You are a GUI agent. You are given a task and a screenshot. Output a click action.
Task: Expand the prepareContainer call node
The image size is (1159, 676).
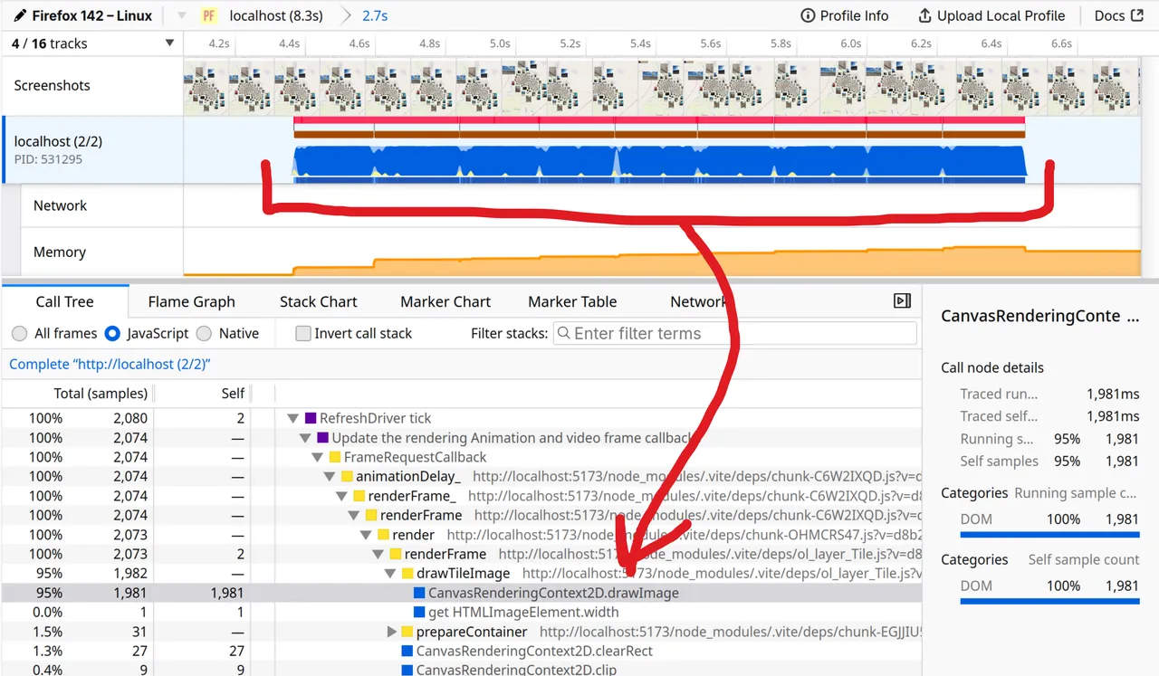click(389, 631)
